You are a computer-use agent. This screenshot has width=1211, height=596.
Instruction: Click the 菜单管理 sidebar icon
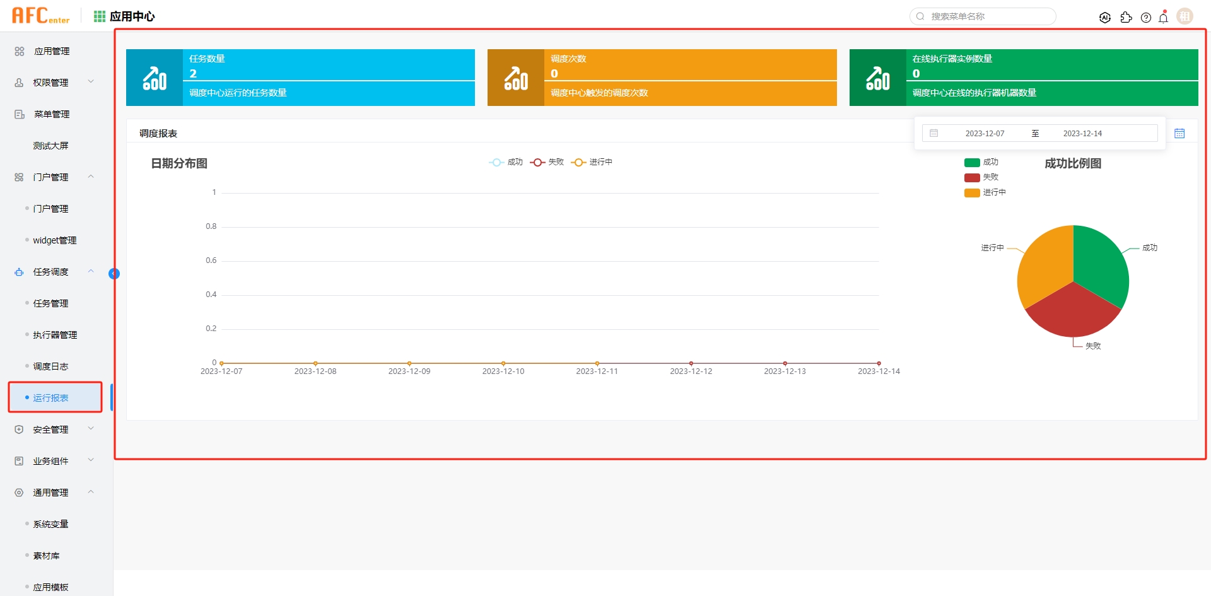[20, 114]
